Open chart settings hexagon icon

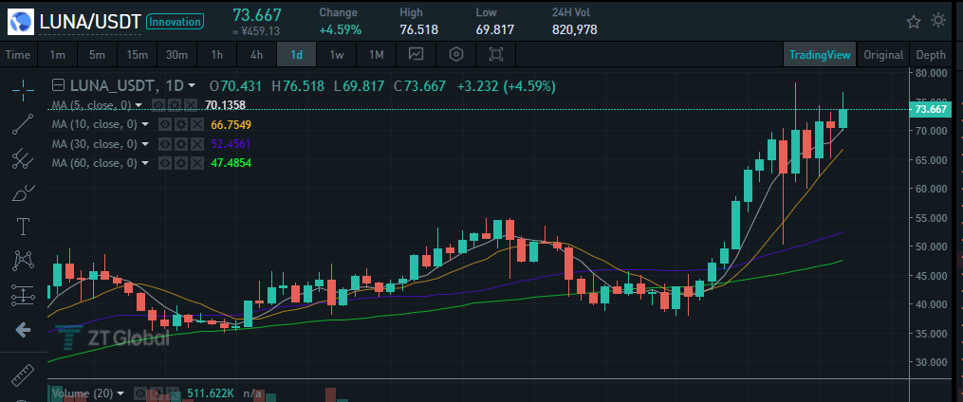[455, 55]
